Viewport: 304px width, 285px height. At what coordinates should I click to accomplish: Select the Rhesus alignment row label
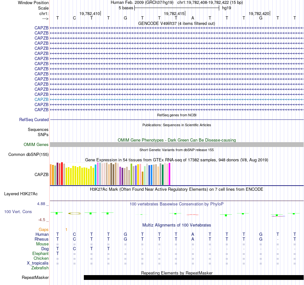tap(42, 239)
